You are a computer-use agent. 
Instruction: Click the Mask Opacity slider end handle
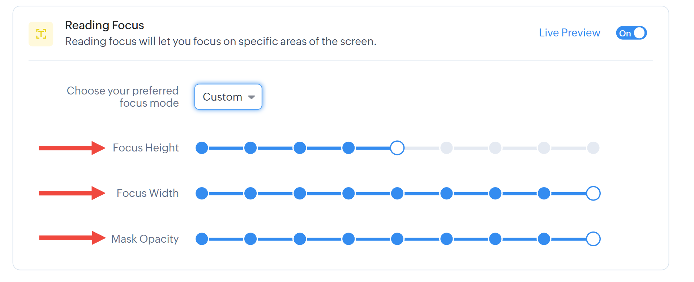593,239
